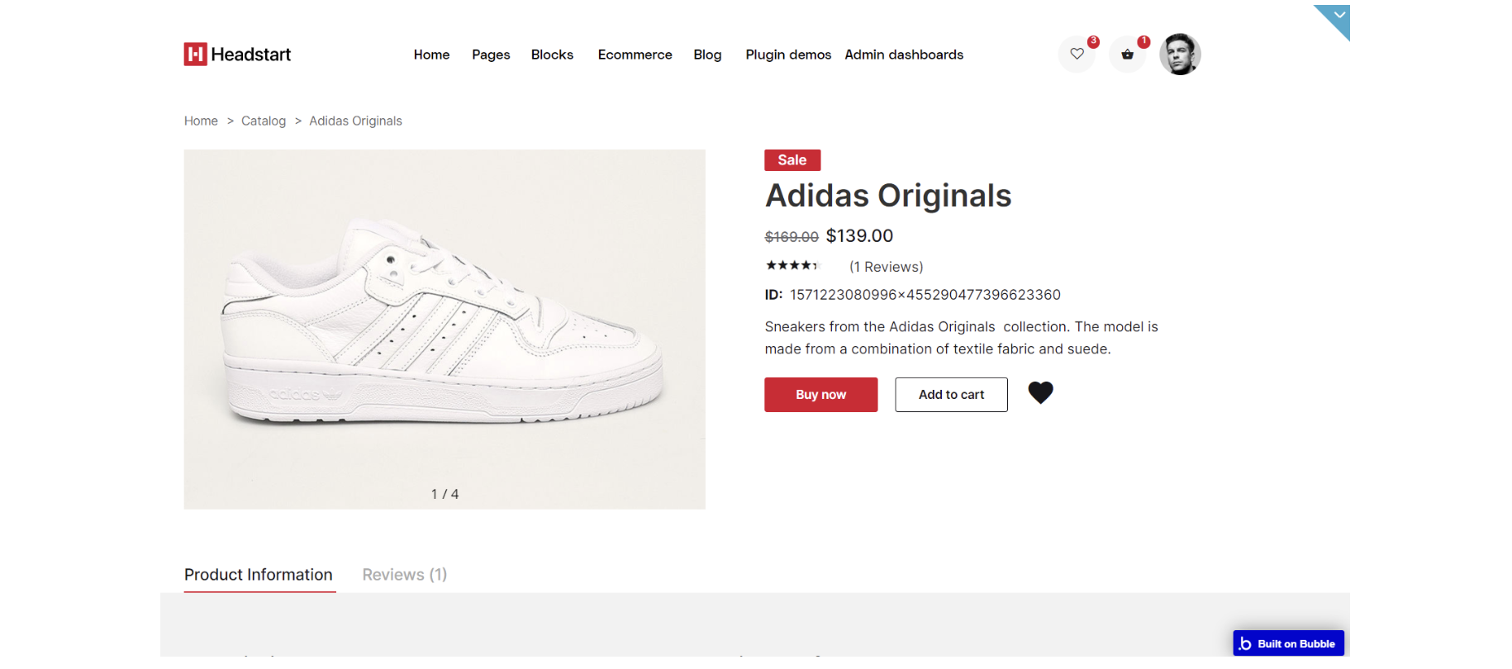This screenshot has width=1512, height=669.
Task: Go to the Home menu item
Action: coord(431,55)
